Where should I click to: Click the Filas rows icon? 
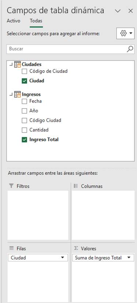point(11,248)
